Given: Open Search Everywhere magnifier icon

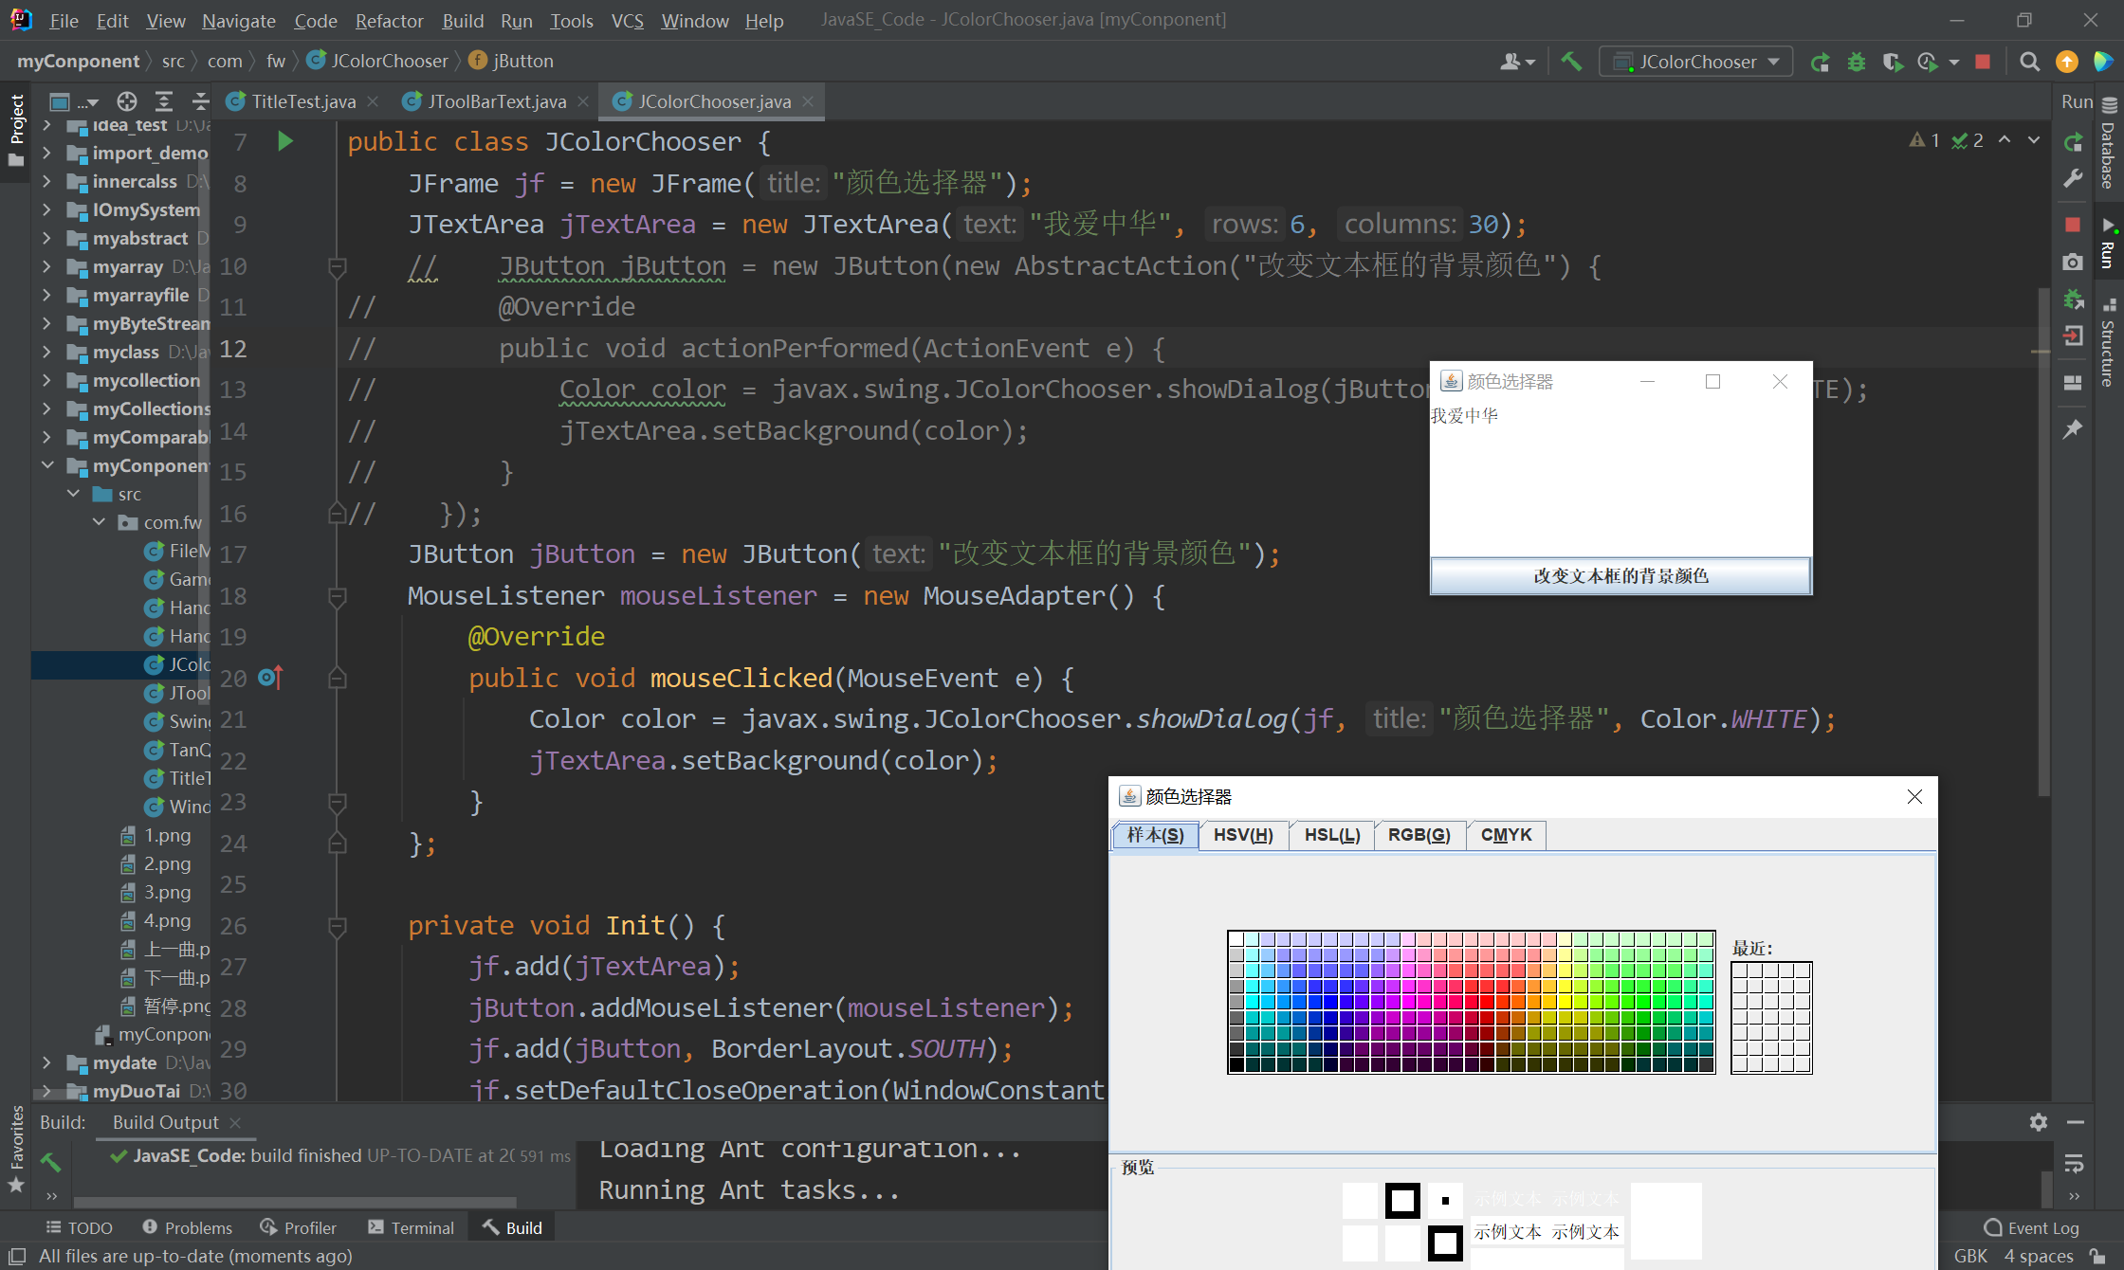Looking at the screenshot, I should click(2029, 62).
